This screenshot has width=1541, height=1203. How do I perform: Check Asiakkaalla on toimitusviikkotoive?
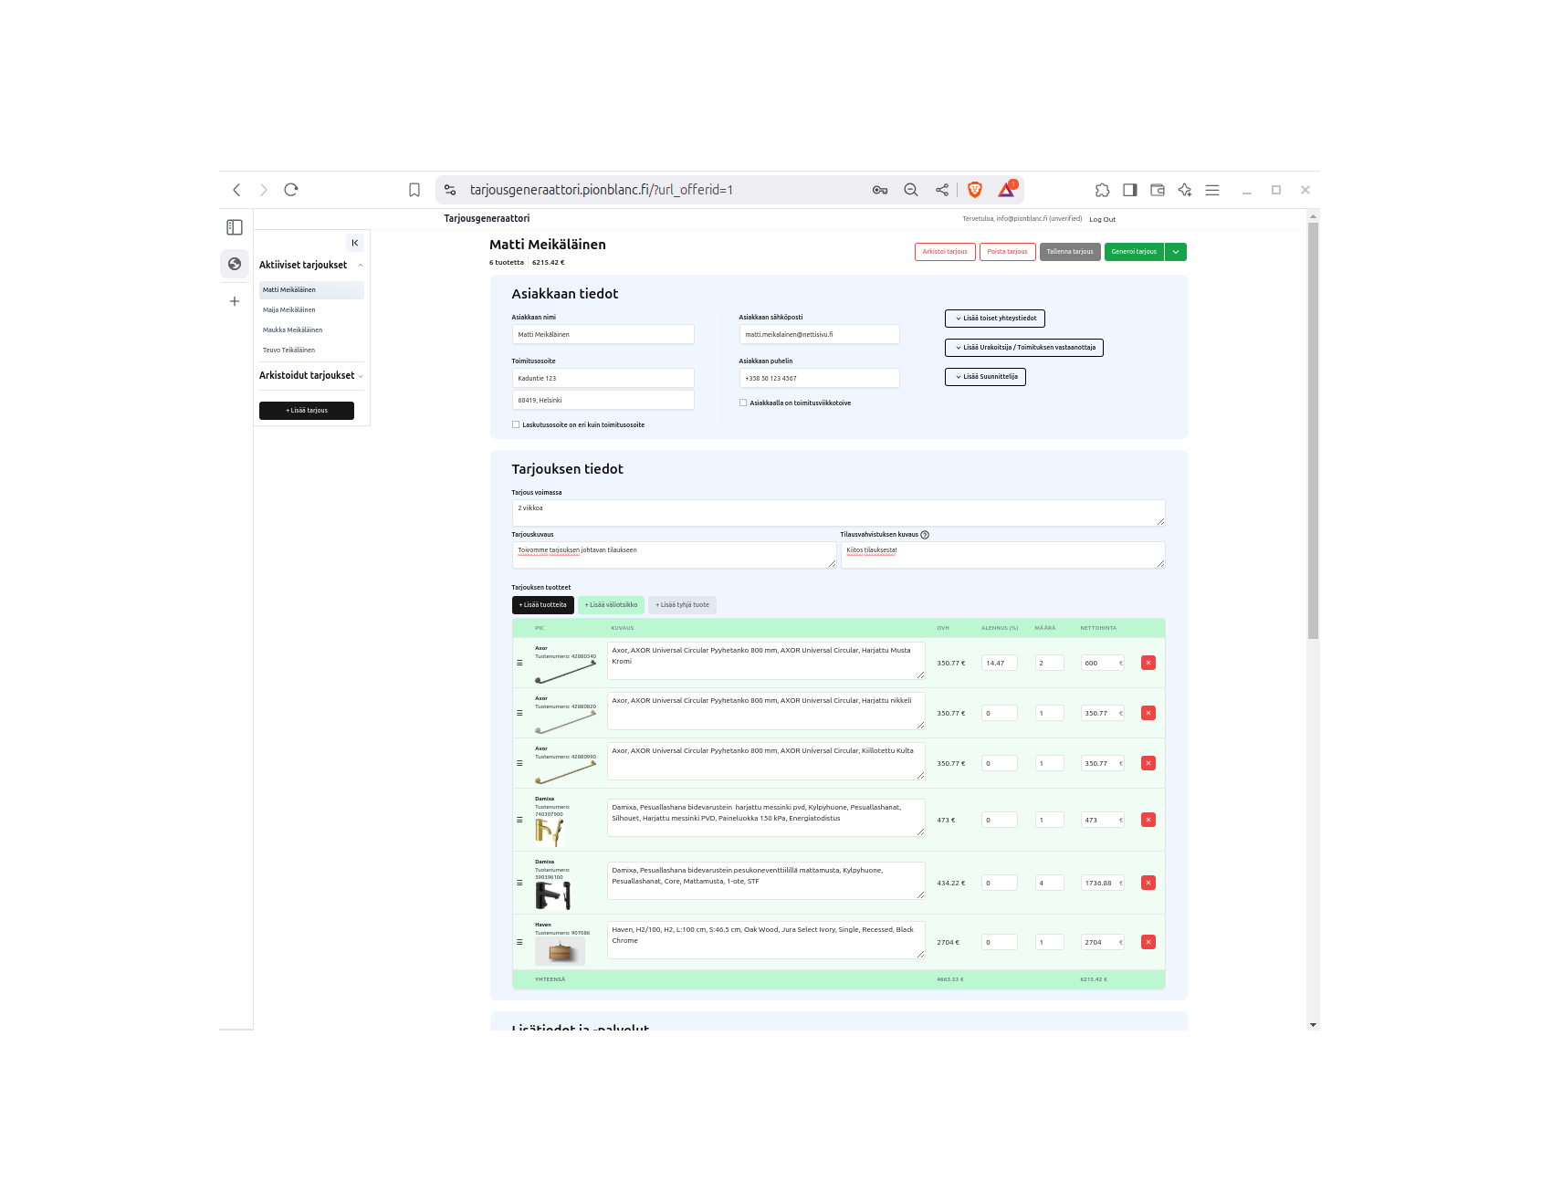[x=743, y=403]
